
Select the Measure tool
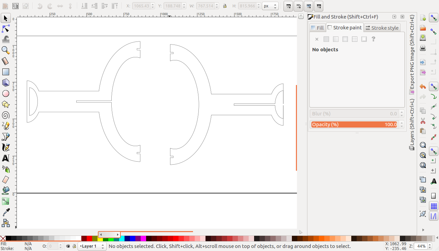6,61
